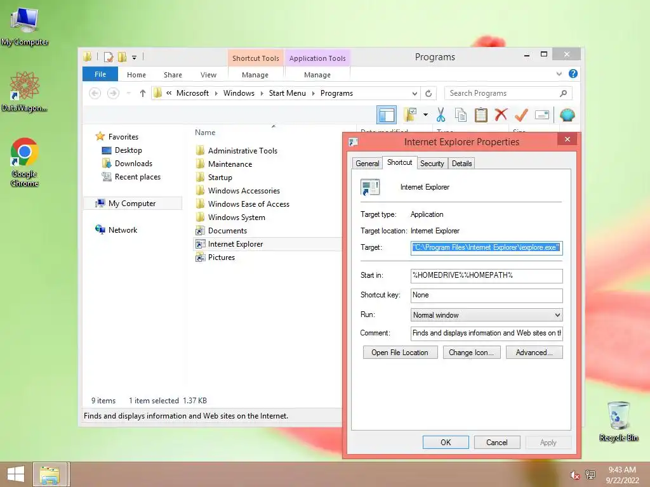Click the Recycle Bin desktop icon
Image resolution: width=650 pixels, height=487 pixels.
pos(618,421)
